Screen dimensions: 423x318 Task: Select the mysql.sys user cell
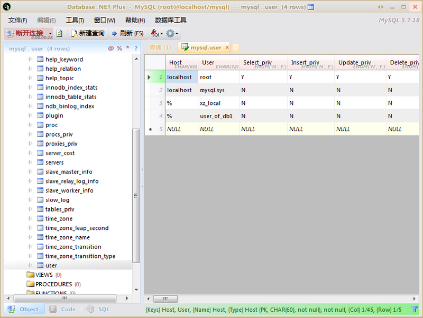(x=218, y=90)
